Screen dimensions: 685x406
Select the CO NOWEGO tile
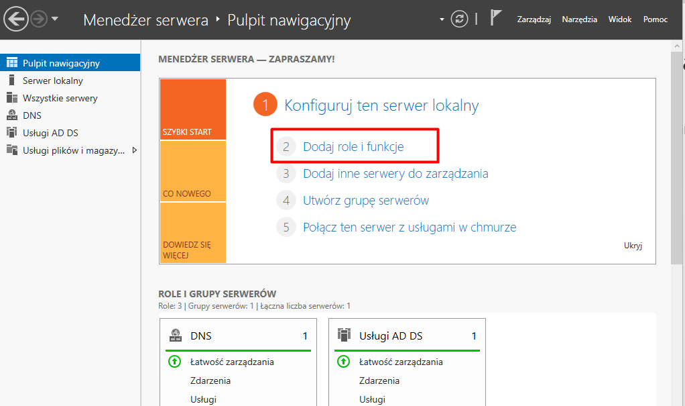pyautogui.click(x=192, y=171)
